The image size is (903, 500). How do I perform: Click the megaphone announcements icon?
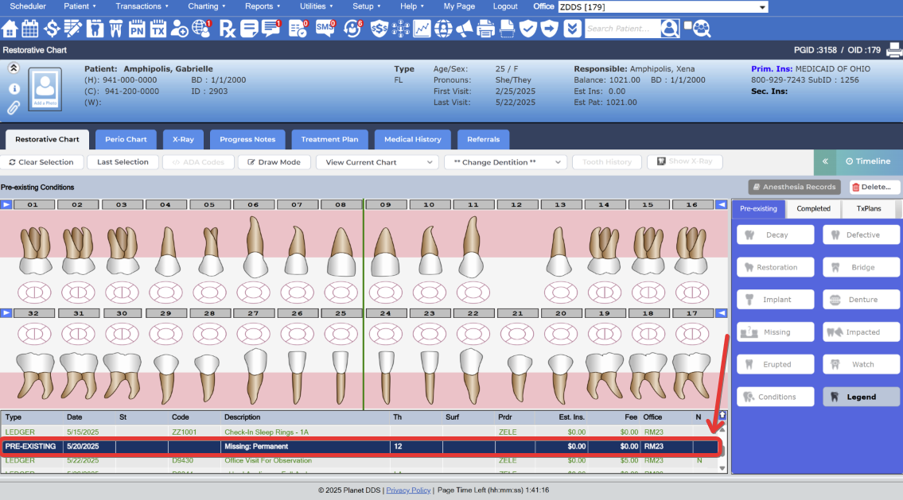464,28
